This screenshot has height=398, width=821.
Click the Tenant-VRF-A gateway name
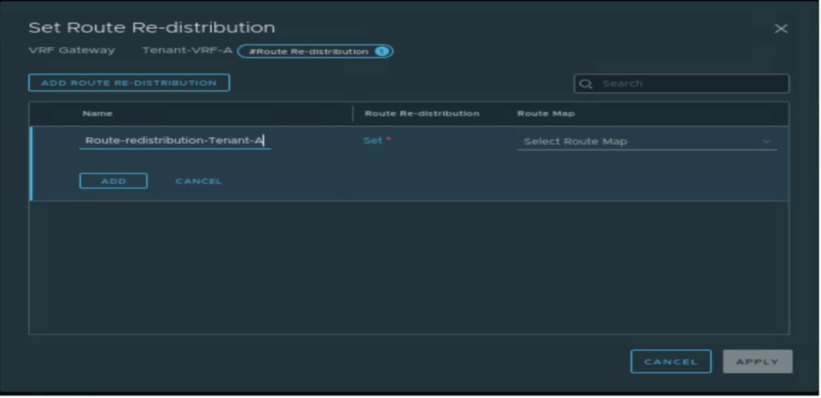pyautogui.click(x=185, y=50)
